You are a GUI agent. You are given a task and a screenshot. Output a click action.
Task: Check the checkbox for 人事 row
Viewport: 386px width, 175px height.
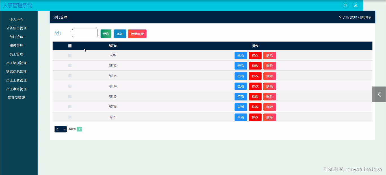[70, 55]
